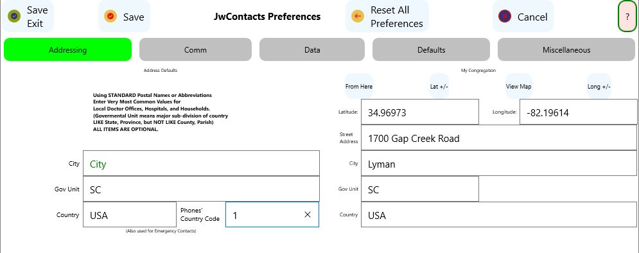Image resolution: width=639 pixels, height=253 pixels.
Task: Click the Reset All Preferences arrow icon
Action: [358, 16]
